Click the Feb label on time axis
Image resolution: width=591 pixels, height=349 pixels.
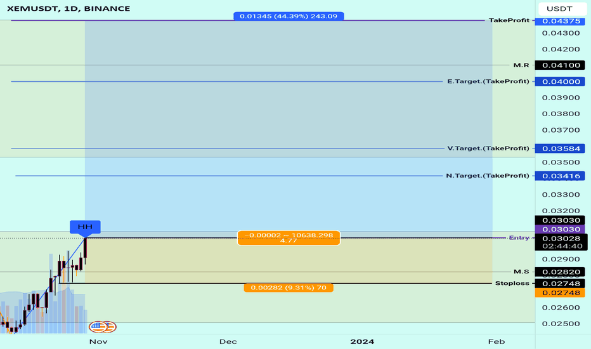[x=497, y=341]
